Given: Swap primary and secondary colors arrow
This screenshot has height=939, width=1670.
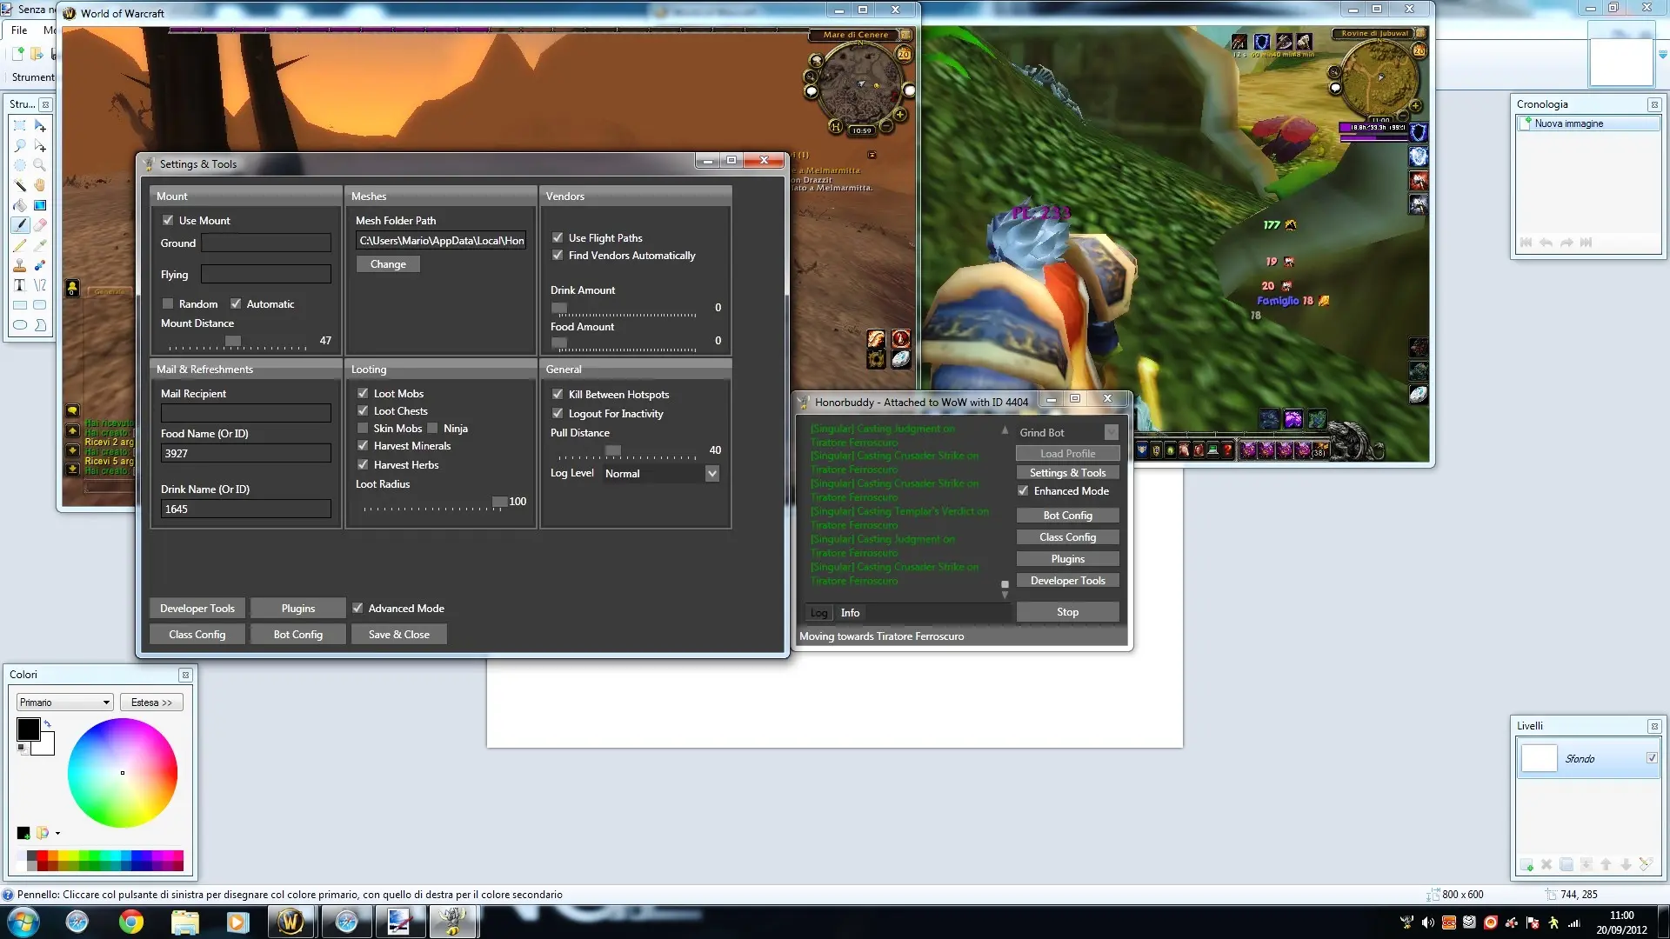Looking at the screenshot, I should tap(48, 723).
